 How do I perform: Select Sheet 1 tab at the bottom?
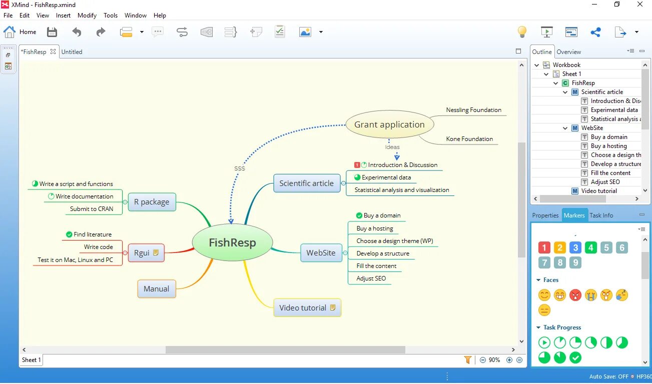(31, 359)
